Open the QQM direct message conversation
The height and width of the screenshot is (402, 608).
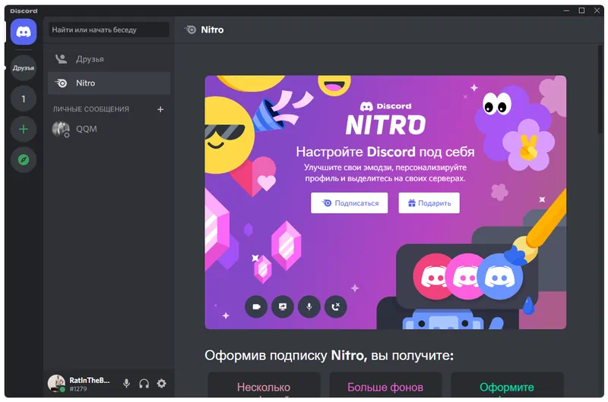(86, 129)
